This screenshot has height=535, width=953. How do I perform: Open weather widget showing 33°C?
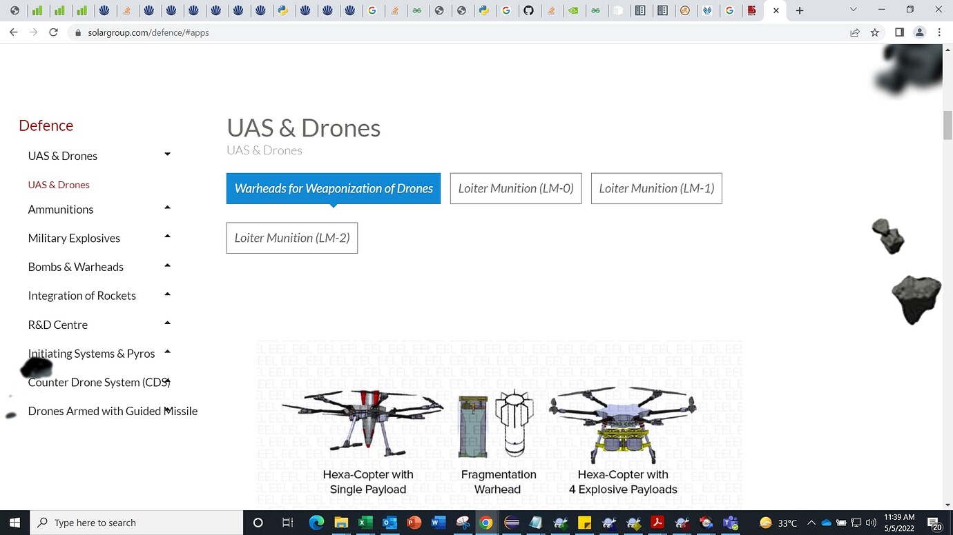click(x=778, y=523)
